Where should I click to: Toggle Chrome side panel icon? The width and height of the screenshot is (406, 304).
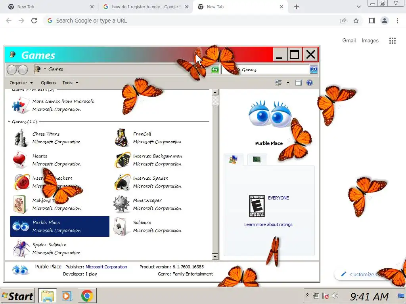[x=372, y=21]
